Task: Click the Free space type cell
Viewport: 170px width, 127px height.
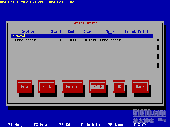Action: (110, 40)
